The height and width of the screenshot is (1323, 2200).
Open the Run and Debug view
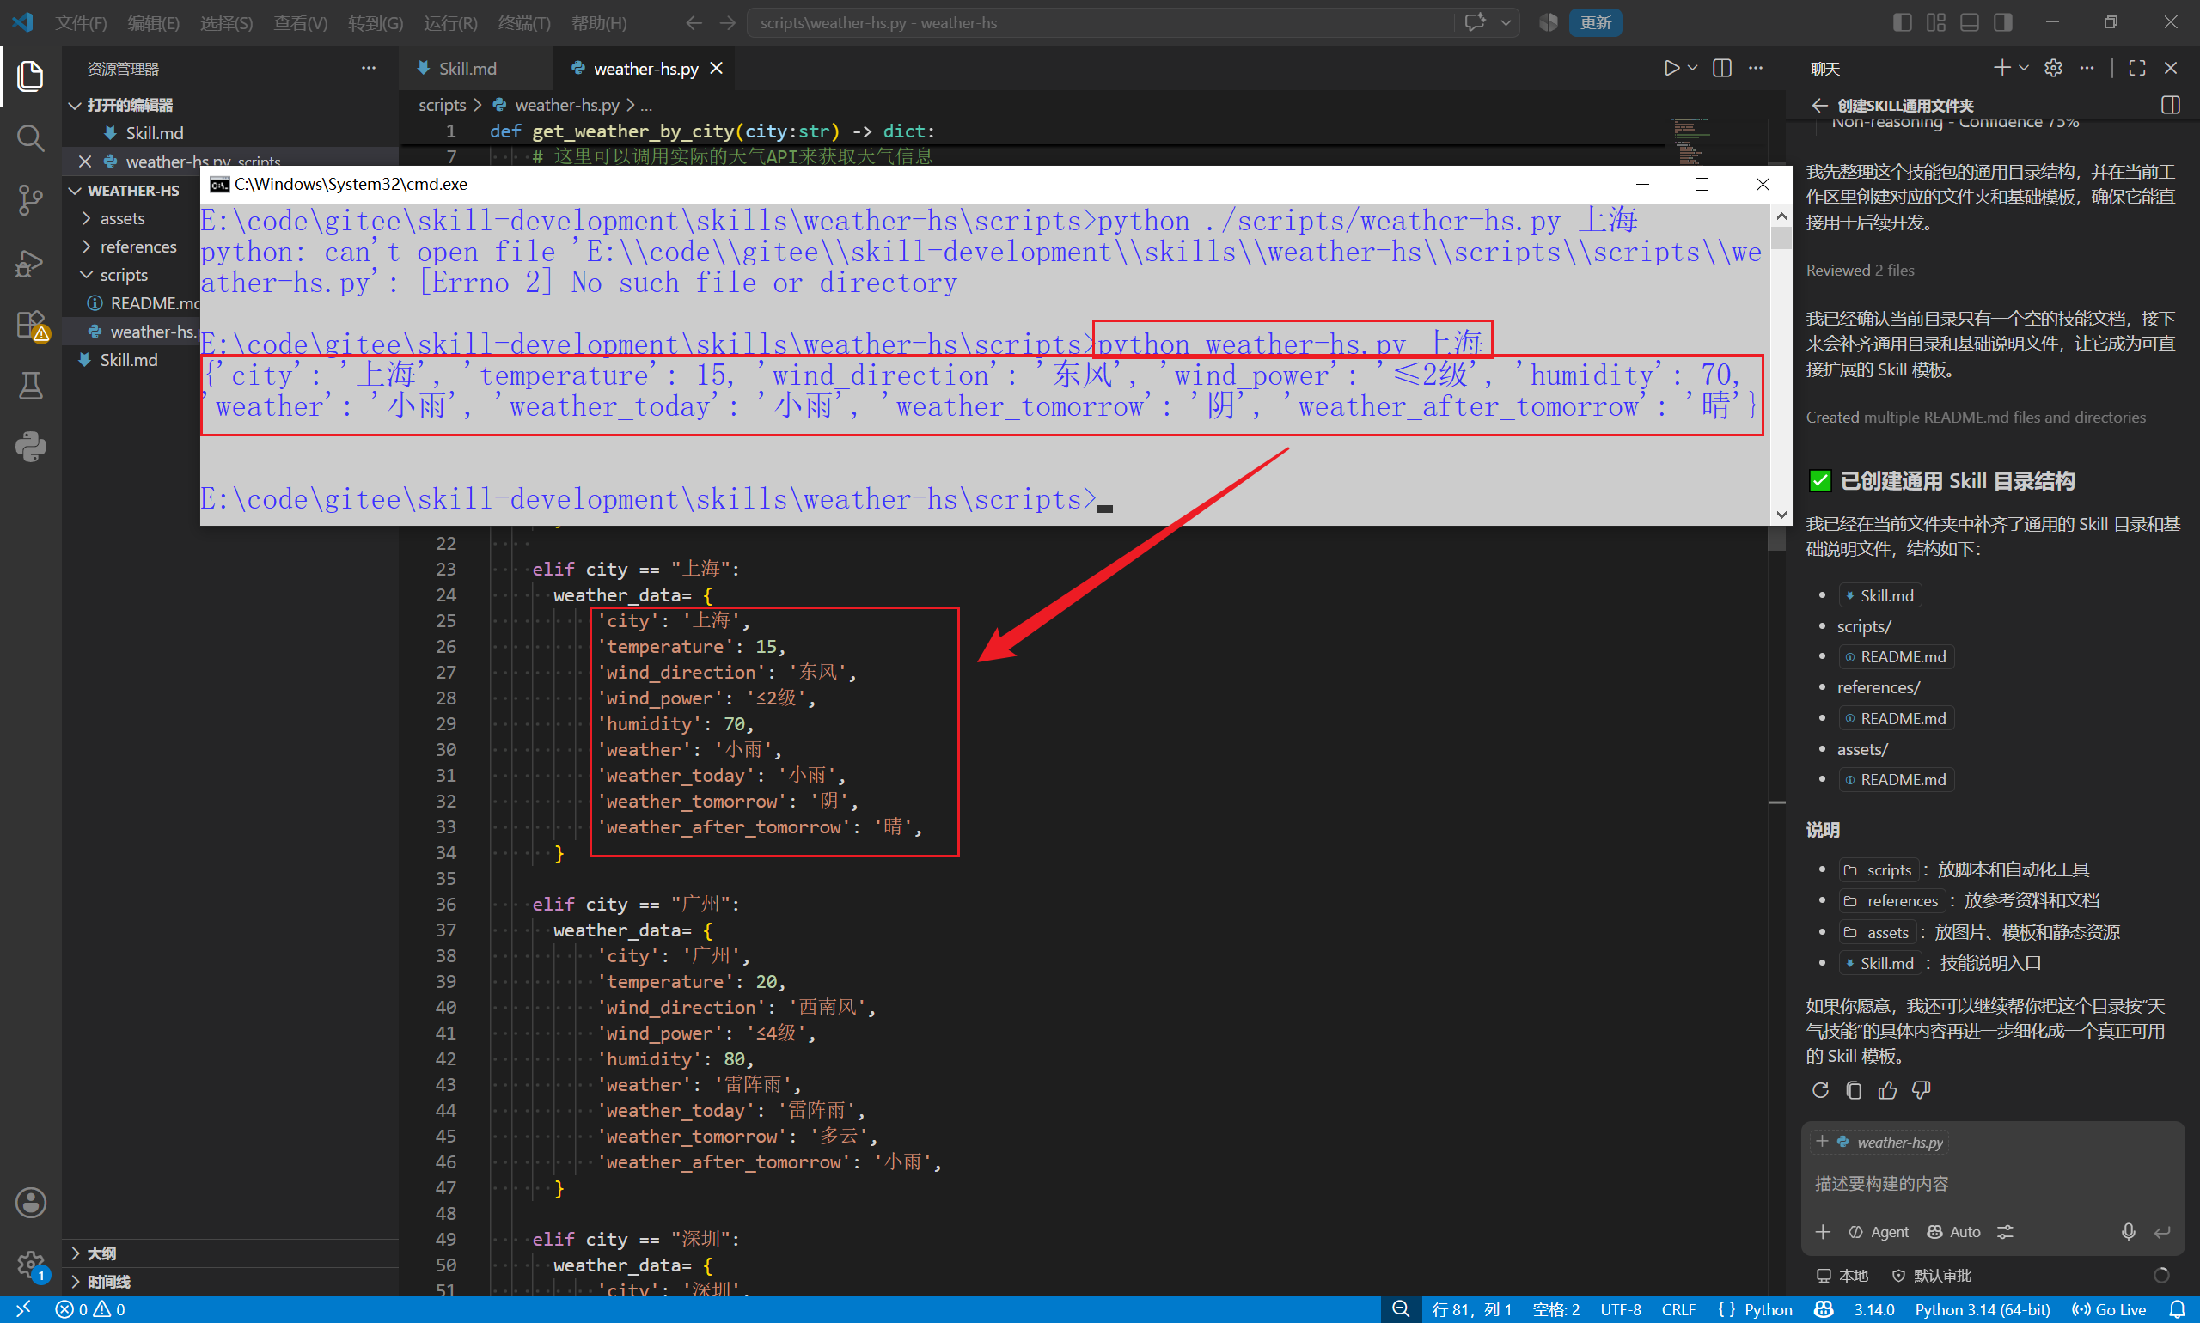[x=30, y=263]
